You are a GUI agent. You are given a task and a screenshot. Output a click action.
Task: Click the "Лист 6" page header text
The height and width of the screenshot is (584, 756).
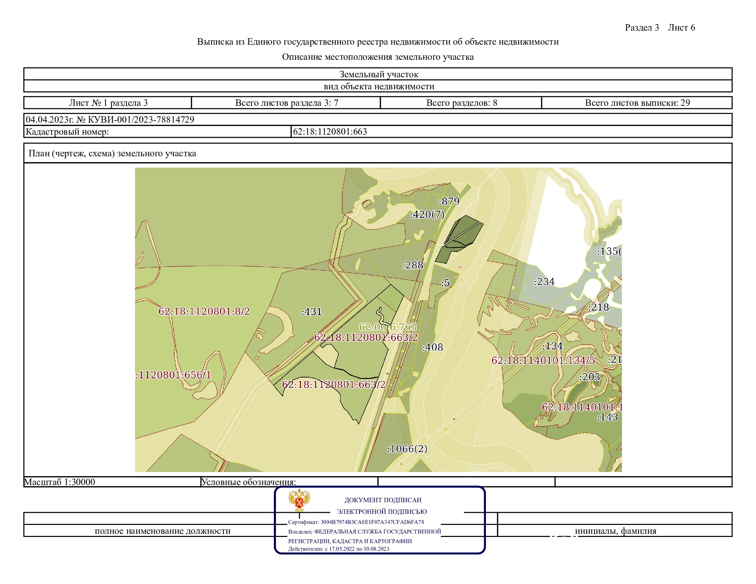[681, 28]
